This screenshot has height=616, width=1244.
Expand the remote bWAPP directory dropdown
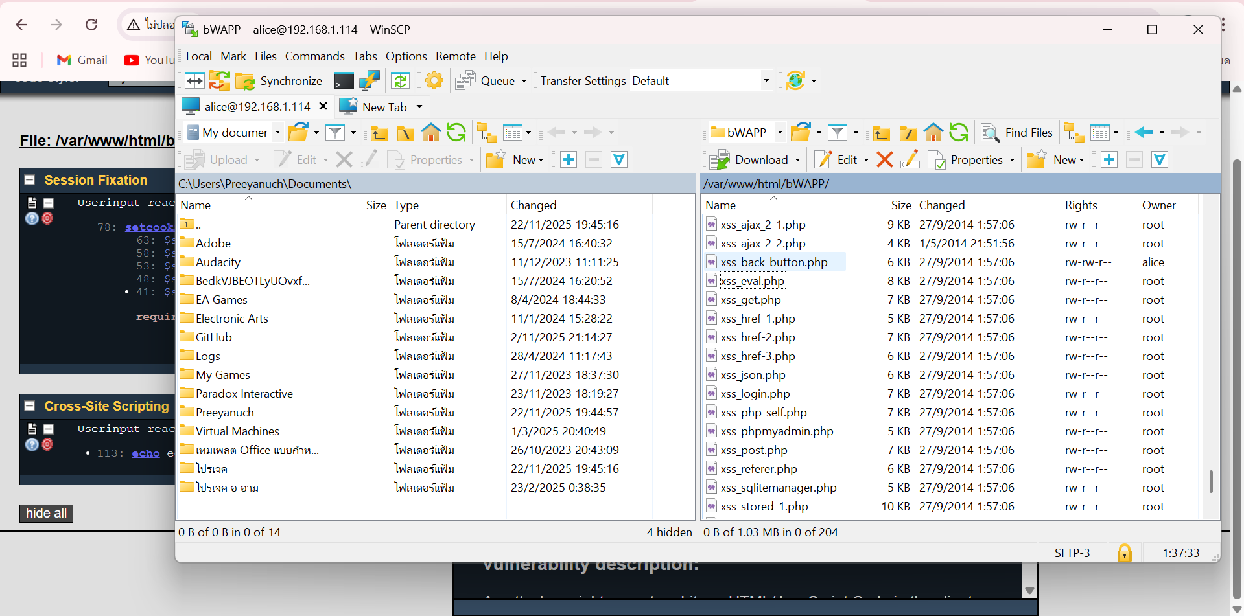point(780,133)
